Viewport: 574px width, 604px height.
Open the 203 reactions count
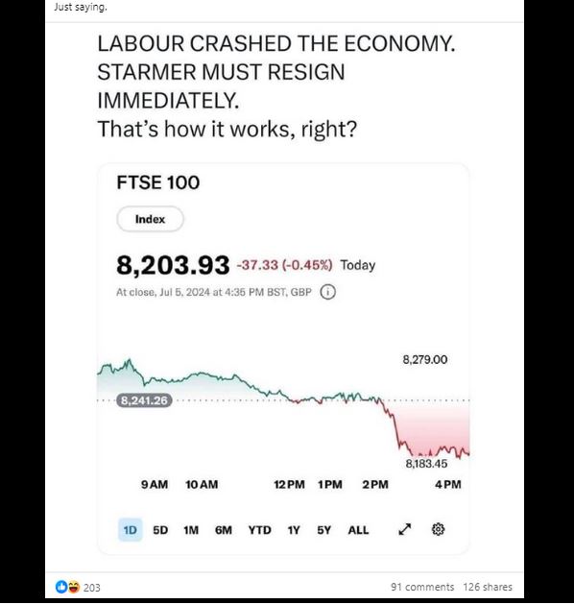[x=91, y=588]
